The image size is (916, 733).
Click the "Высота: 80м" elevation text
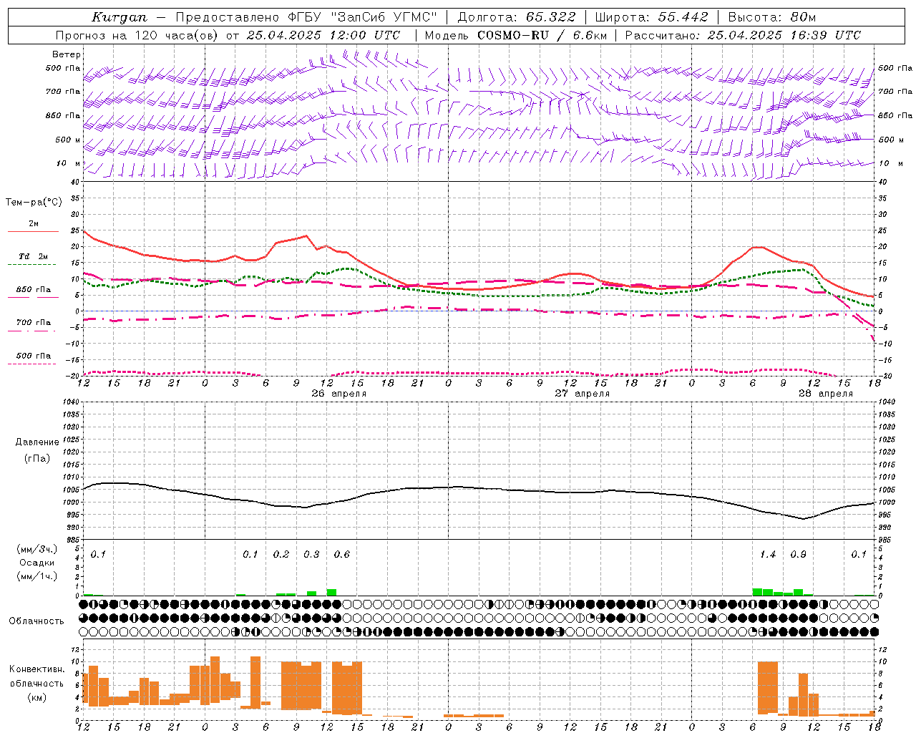click(772, 17)
